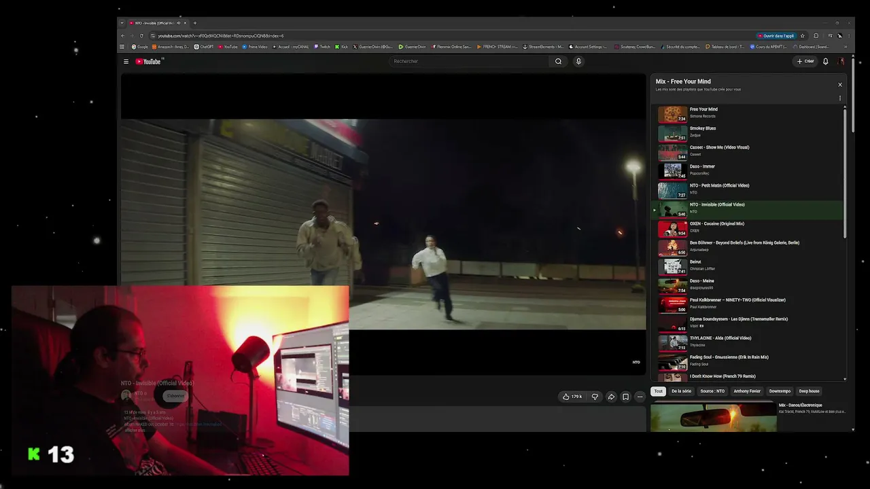Screen dimensions: 870x489
Task: Click the mix playlist scrollbar
Action: point(845,174)
